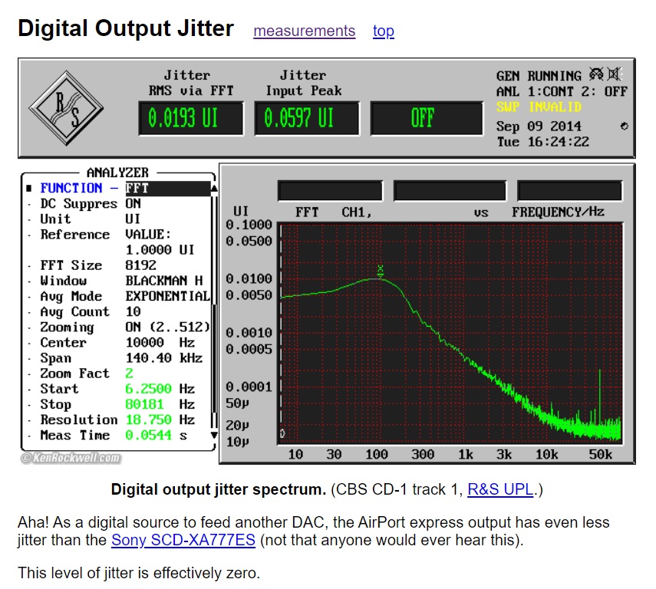Click the first empty readout box above graph
This screenshot has width=656, height=589.
(x=330, y=191)
